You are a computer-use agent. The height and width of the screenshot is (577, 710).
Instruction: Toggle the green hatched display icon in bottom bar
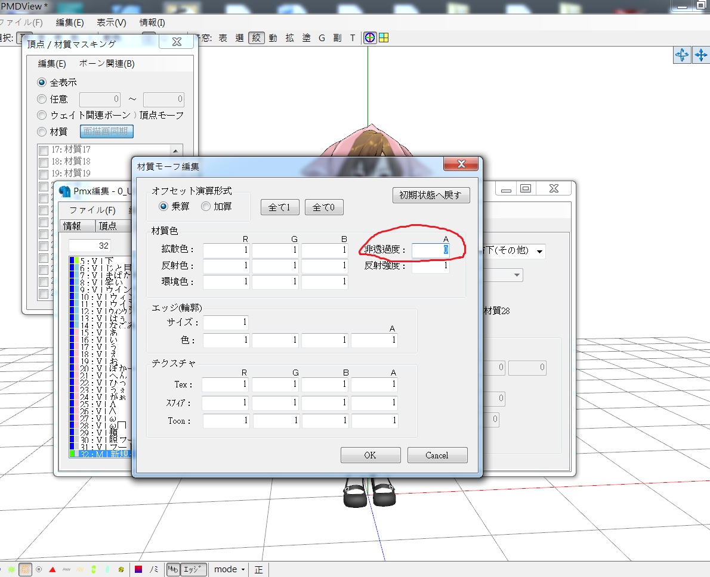(x=11, y=569)
